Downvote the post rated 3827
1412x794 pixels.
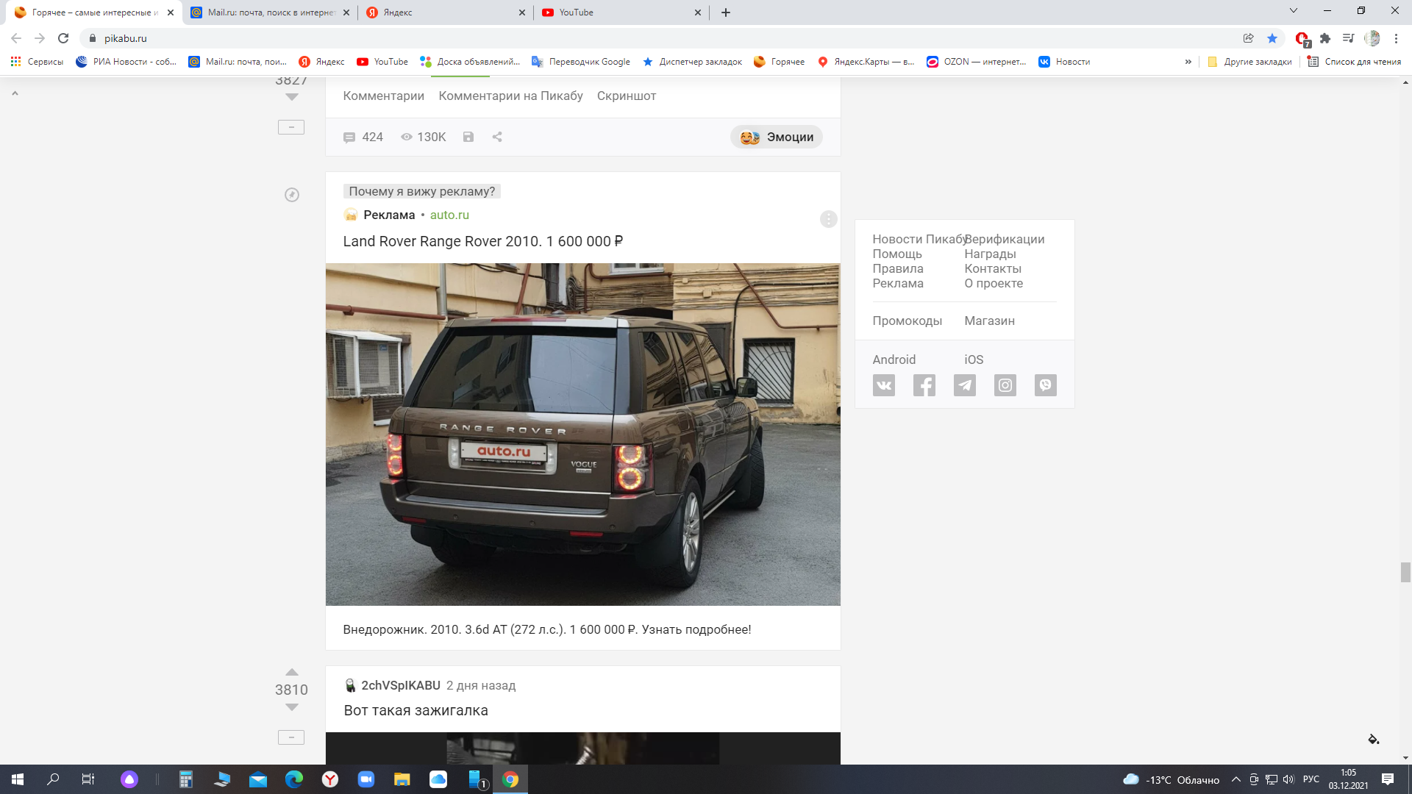tap(292, 97)
